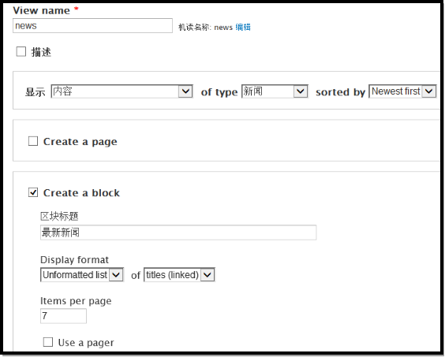Click the Create a block label
The width and height of the screenshot is (445, 357).
point(81,193)
